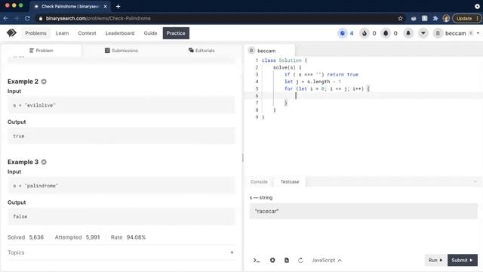Screen dimensions: 483x272
Task: Click the Editorials tab chat icon
Action: click(x=191, y=51)
